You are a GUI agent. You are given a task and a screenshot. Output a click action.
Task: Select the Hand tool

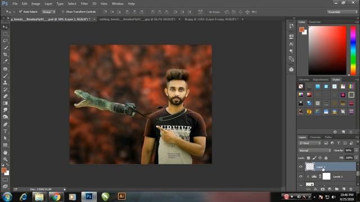point(5,152)
